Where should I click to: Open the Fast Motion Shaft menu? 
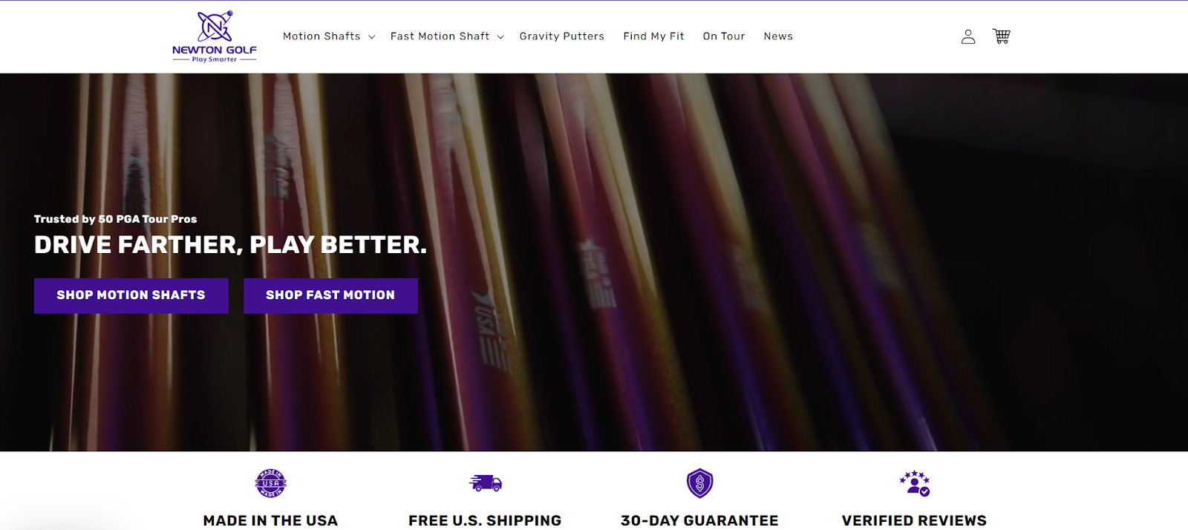click(x=440, y=36)
